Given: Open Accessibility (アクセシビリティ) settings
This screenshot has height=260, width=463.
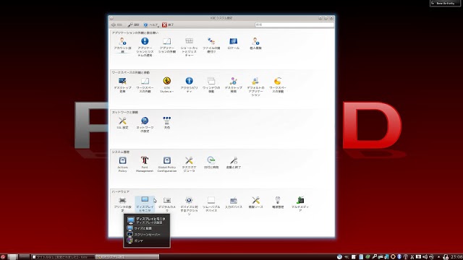Looking at the screenshot, I should tap(190, 85).
